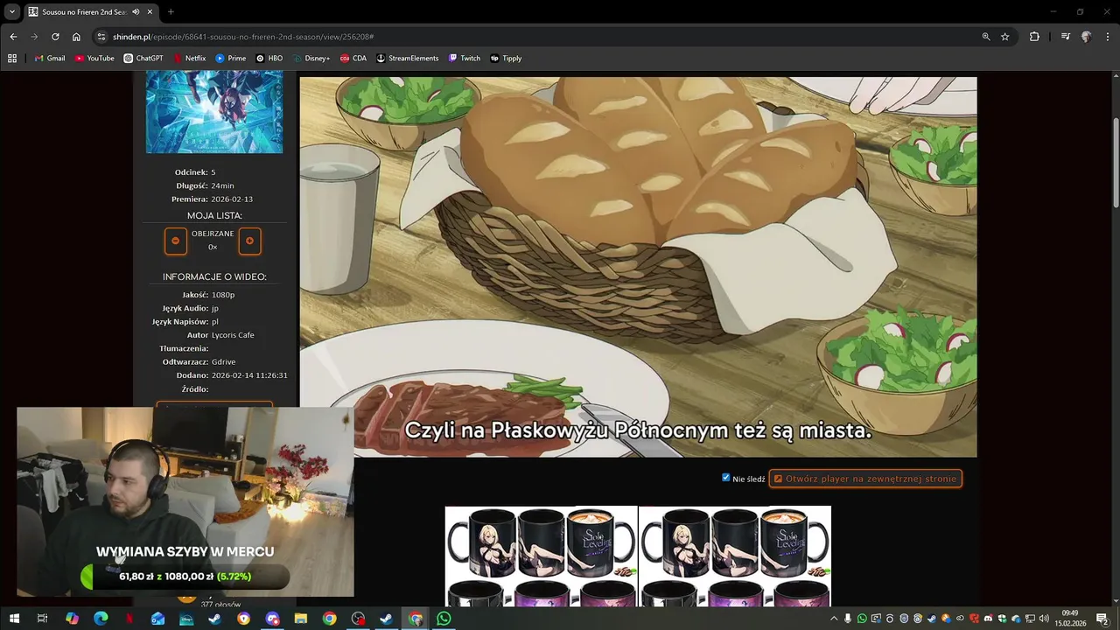Screen dimensions: 1120x630
Task: Click the 'Lycoris Cafe' author text
Action: (233, 335)
